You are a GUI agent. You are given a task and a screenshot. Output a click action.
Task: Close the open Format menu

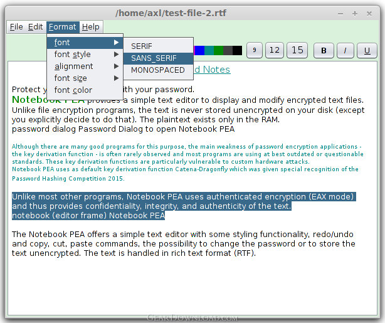(x=63, y=27)
